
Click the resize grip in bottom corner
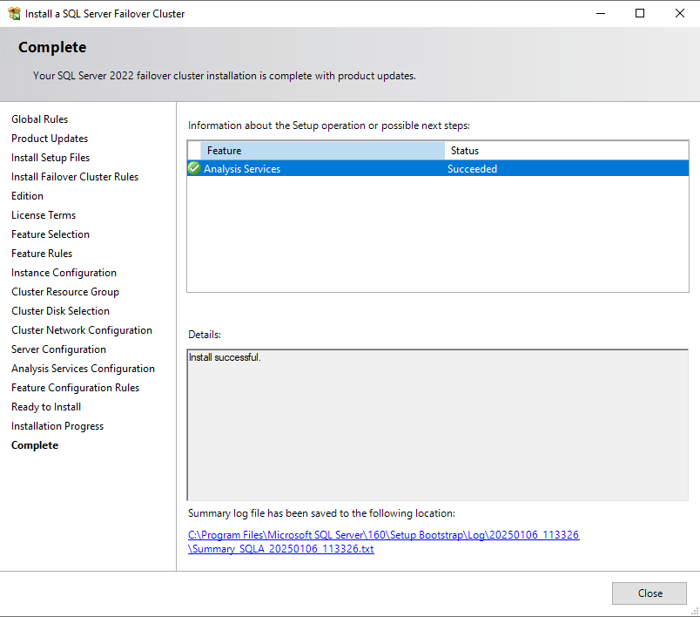[x=695, y=612]
